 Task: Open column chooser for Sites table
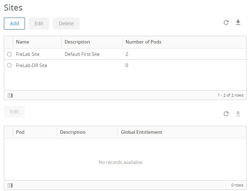[x=10, y=95]
